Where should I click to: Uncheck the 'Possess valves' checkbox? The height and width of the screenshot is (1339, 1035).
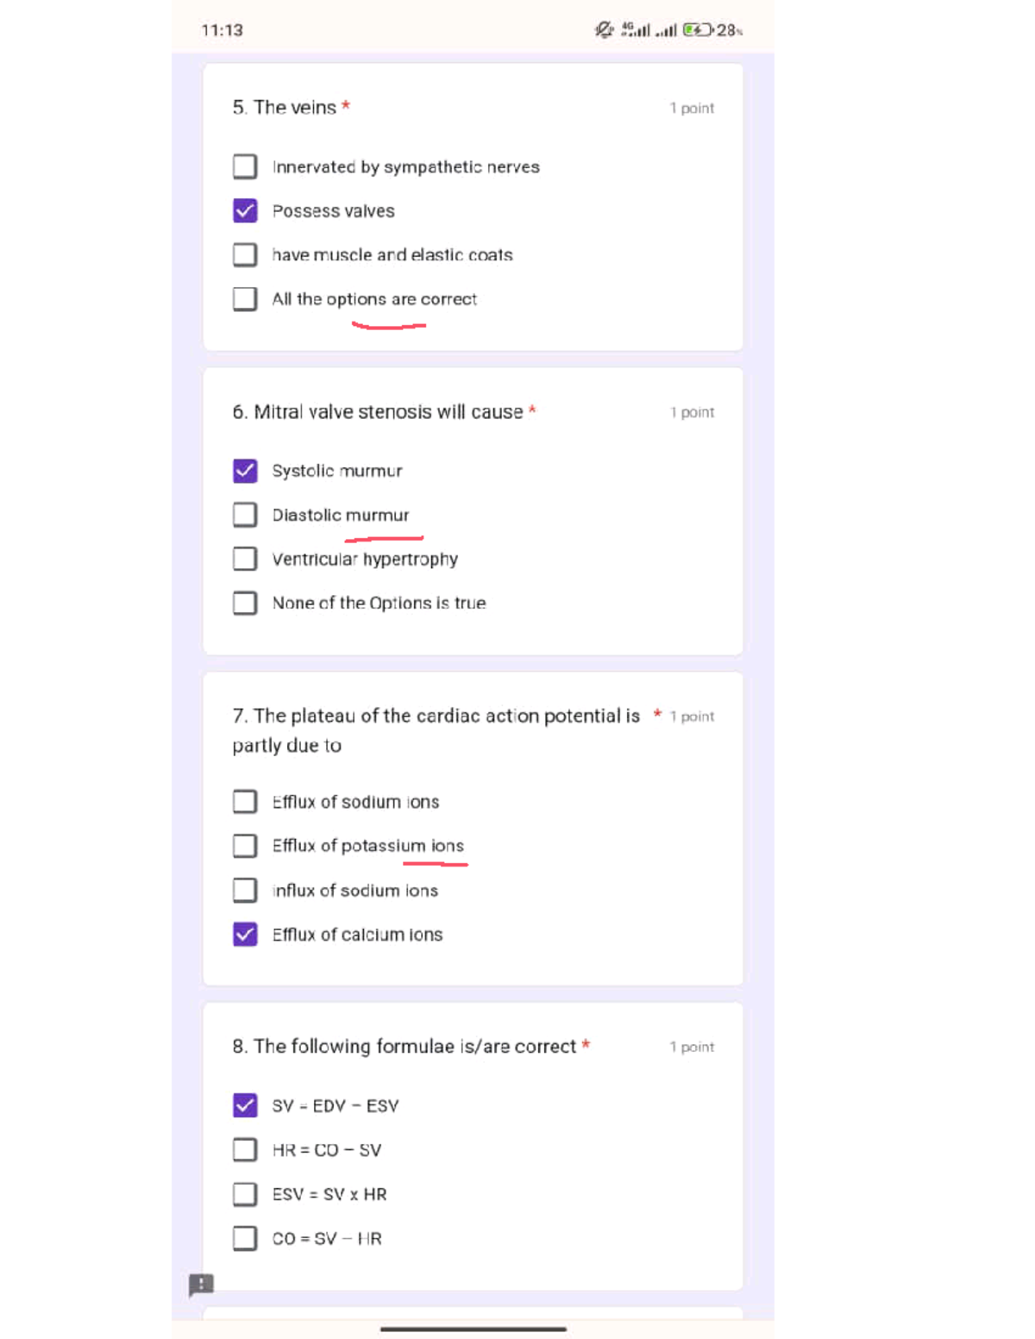pos(245,210)
